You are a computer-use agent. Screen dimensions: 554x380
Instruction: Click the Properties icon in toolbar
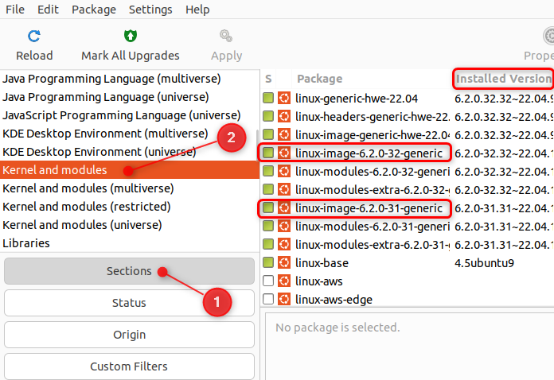[x=548, y=36]
